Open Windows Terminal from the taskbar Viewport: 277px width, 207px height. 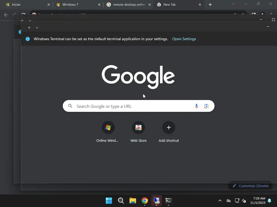click(x=169, y=201)
